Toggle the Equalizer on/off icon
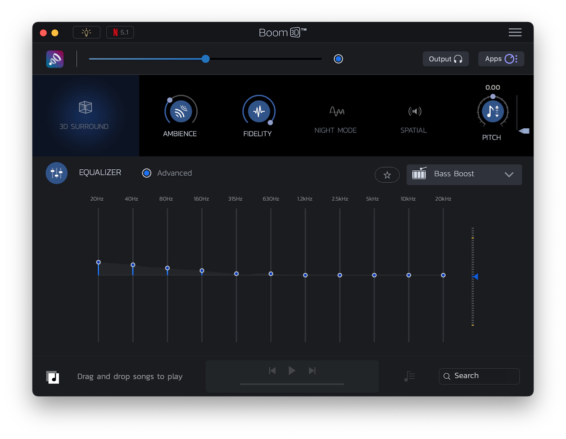The height and width of the screenshot is (439, 566). tap(57, 173)
